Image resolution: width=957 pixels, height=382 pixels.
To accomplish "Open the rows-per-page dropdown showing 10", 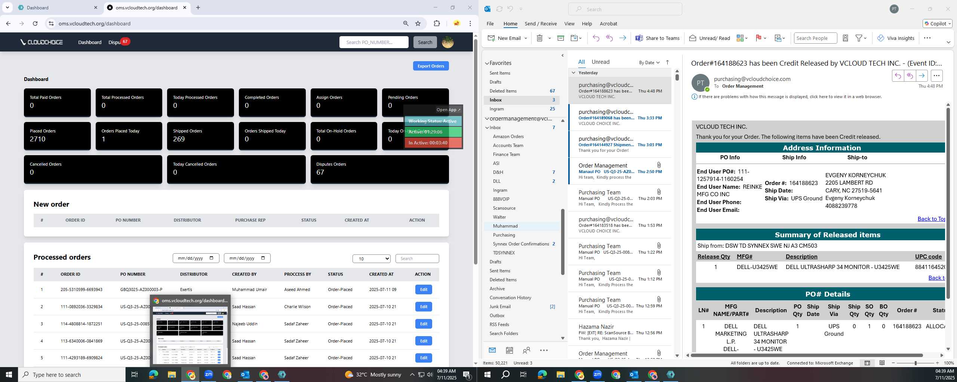I will pyautogui.click(x=372, y=259).
